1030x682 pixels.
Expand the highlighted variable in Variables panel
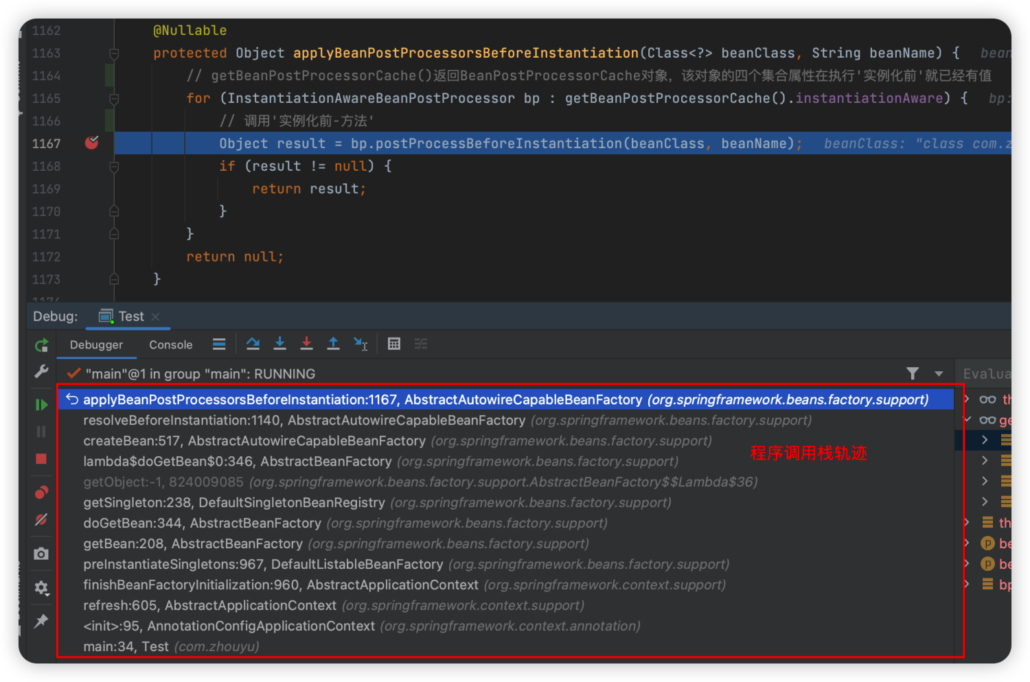point(985,440)
